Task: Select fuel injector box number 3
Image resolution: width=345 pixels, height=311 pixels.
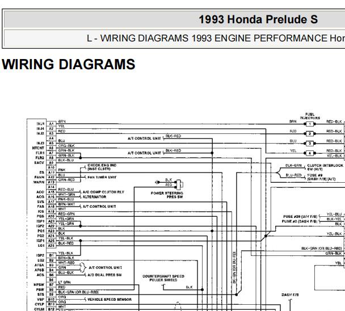Action: [310, 143]
